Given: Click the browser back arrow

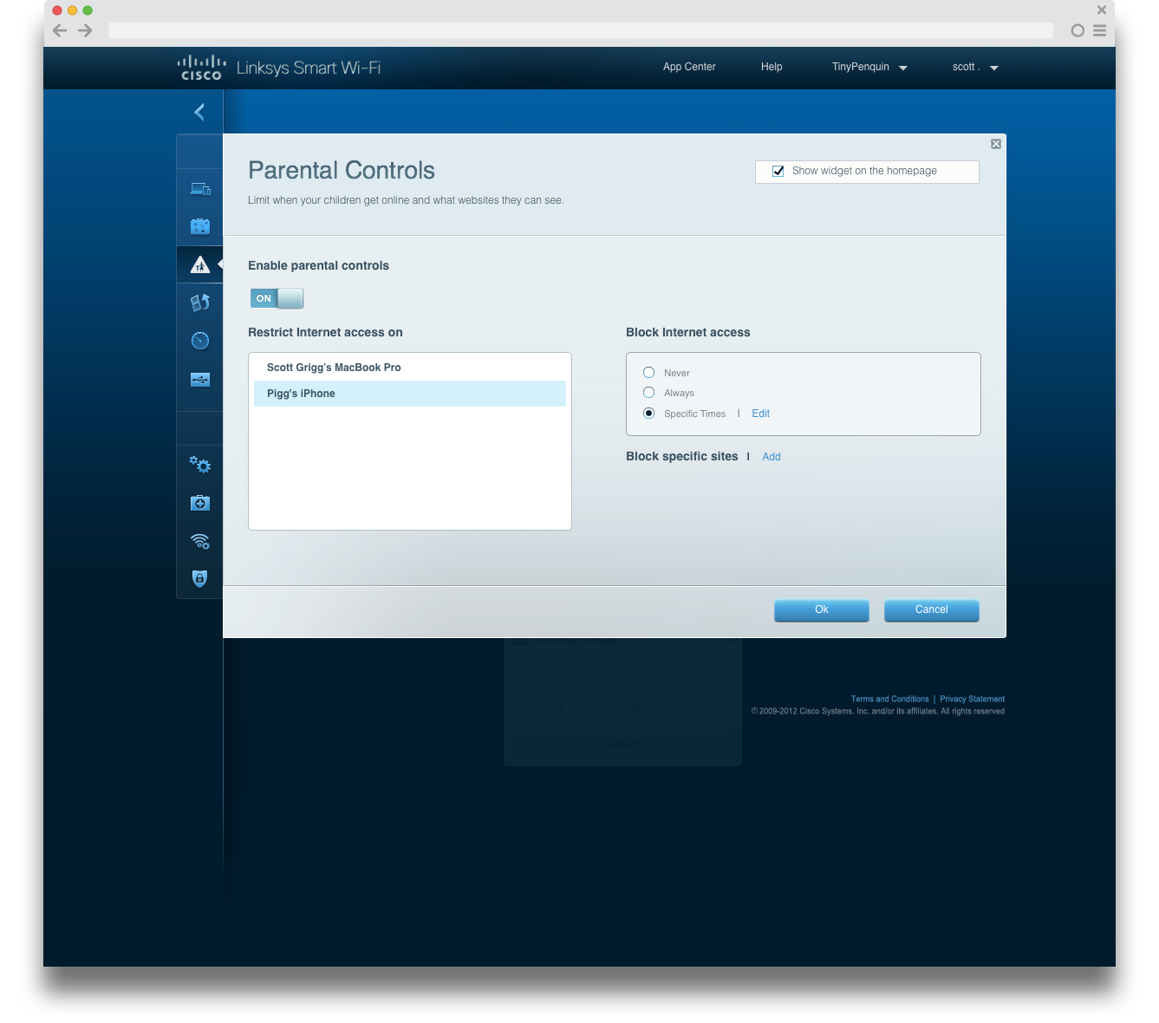Looking at the screenshot, I should click(60, 30).
